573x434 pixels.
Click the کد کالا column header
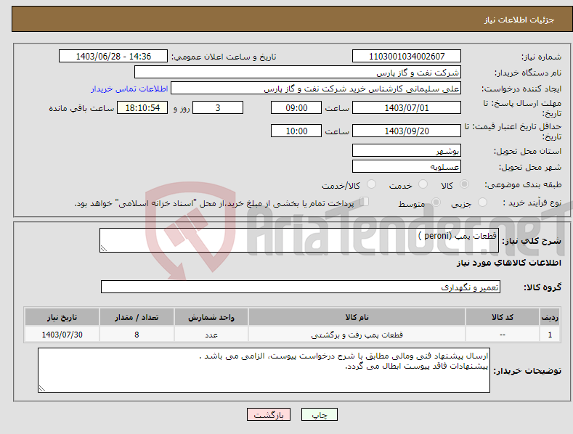point(503,317)
